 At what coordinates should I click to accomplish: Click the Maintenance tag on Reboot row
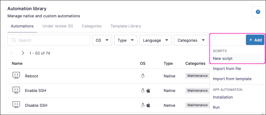pyautogui.click(x=197, y=76)
